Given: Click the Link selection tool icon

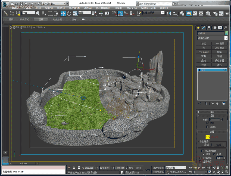Looking at the screenshot, I should tap(6, 13).
